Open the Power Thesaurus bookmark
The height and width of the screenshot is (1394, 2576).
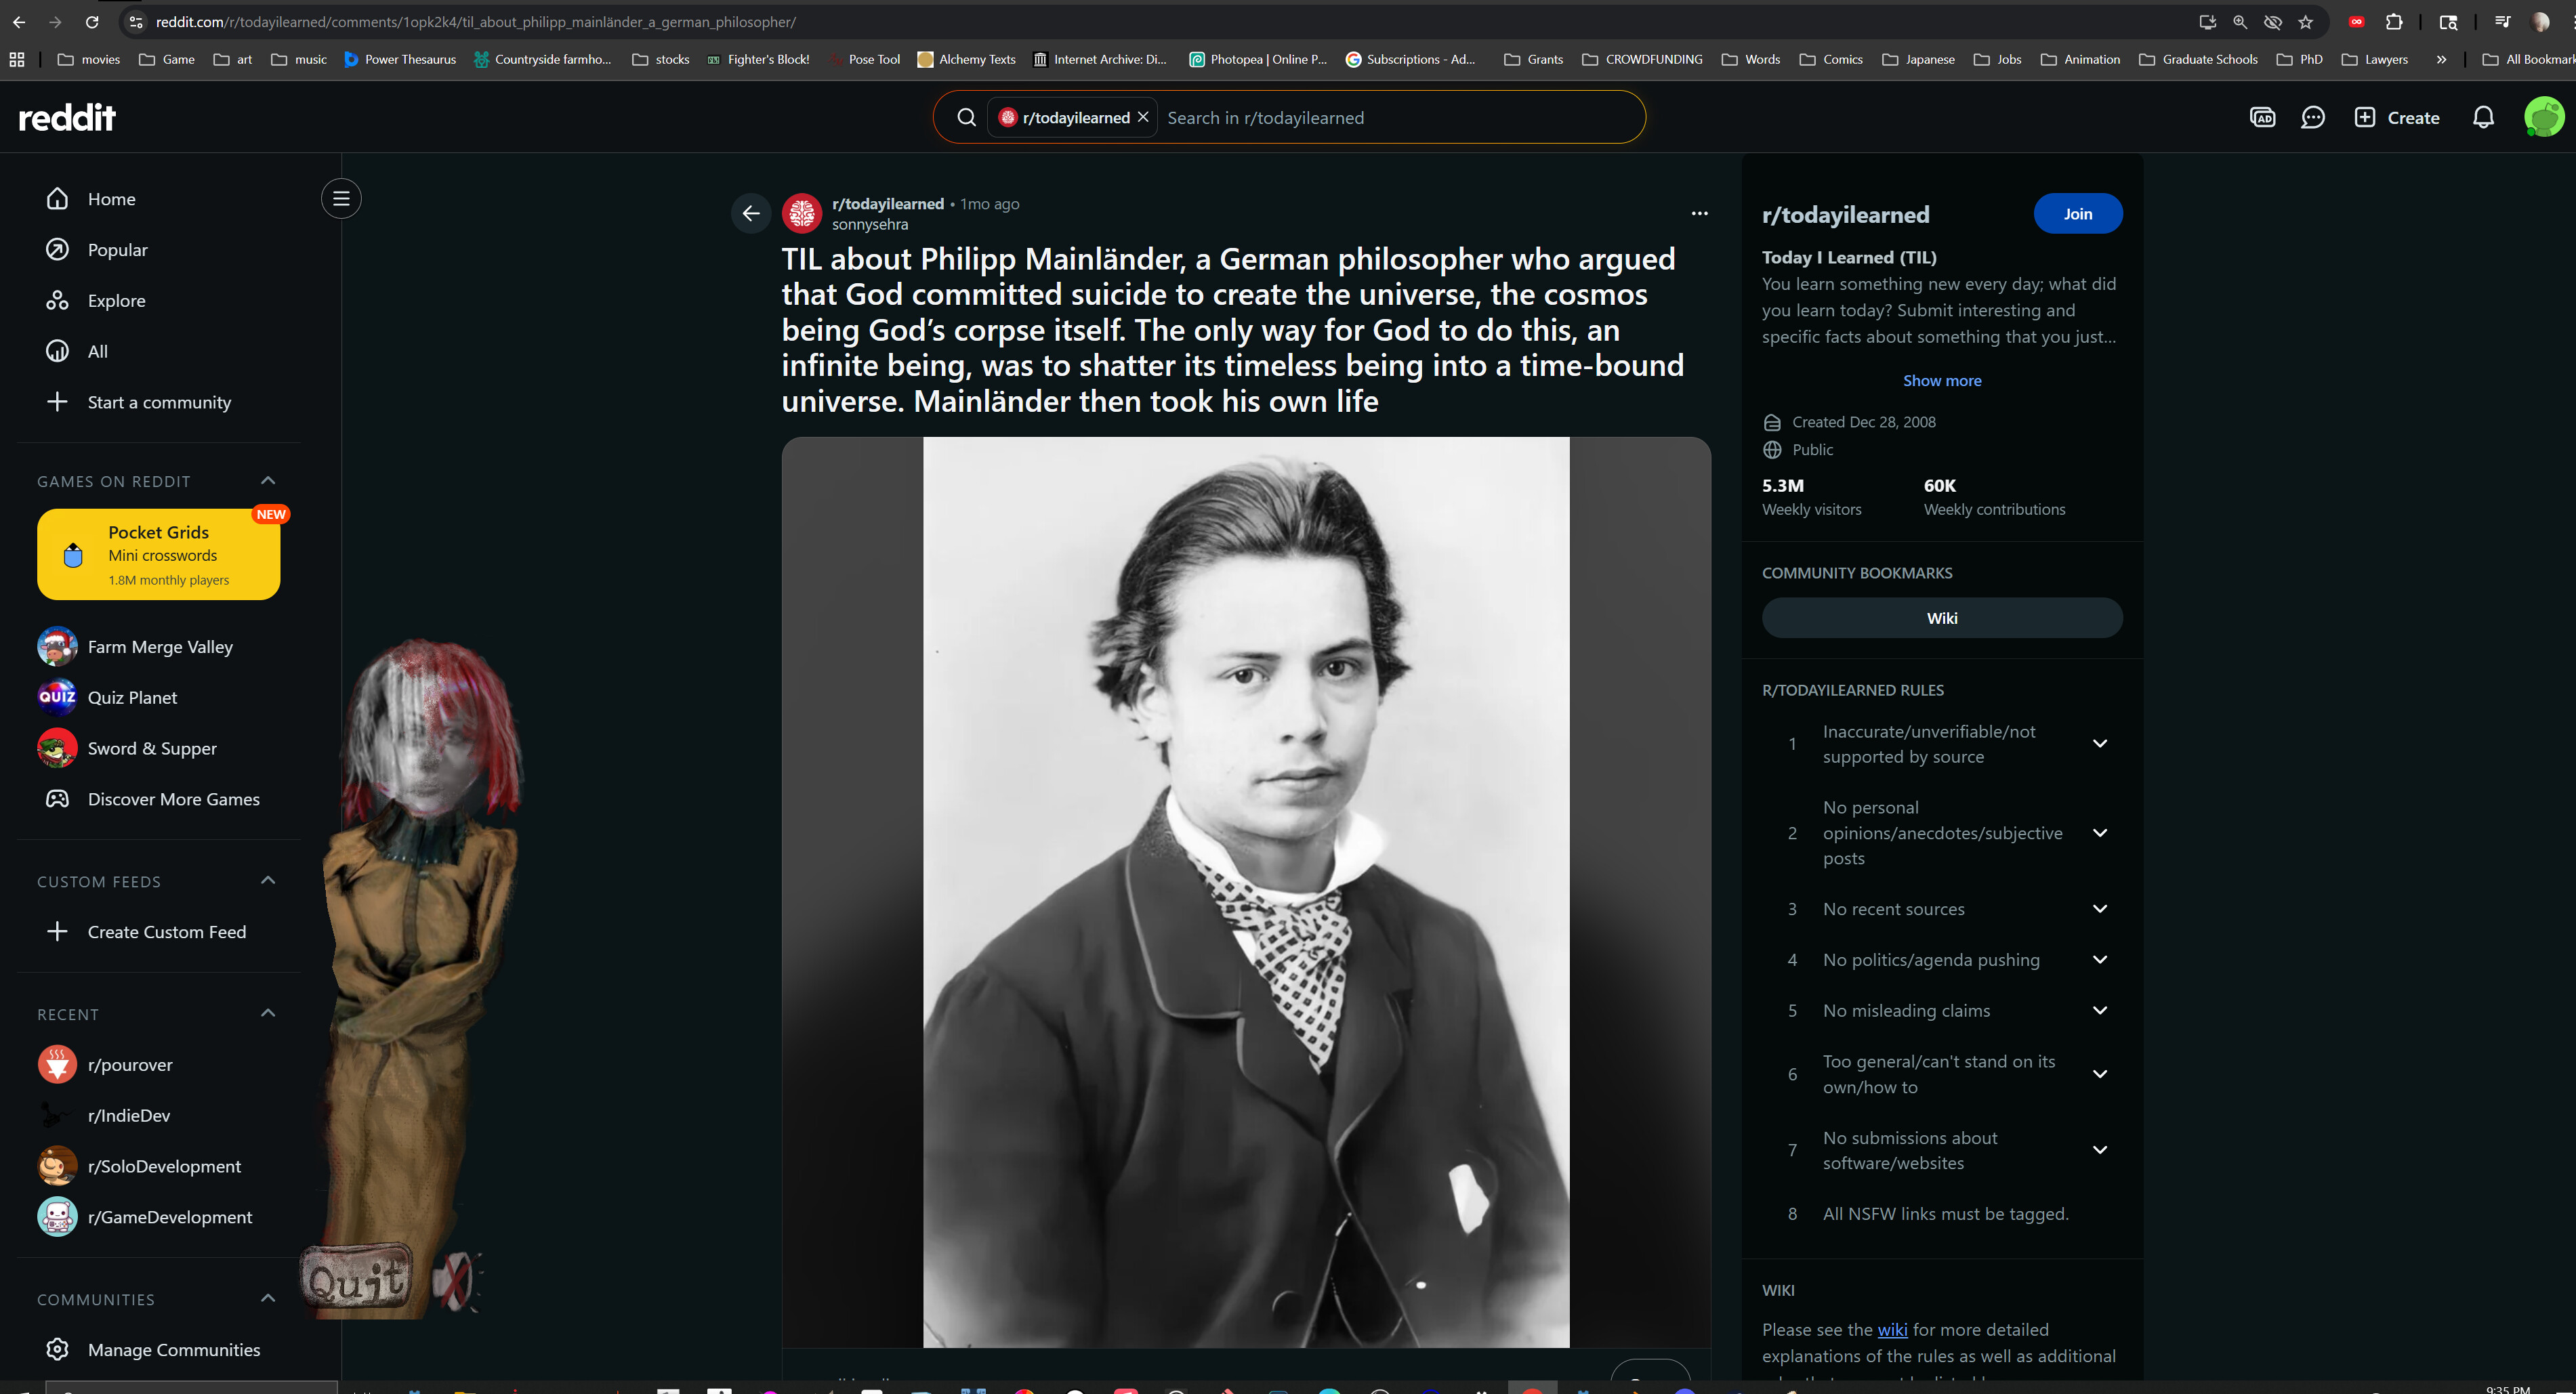(x=400, y=59)
